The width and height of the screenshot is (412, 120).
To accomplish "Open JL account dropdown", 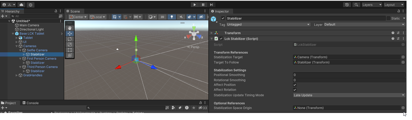I will [9, 5].
